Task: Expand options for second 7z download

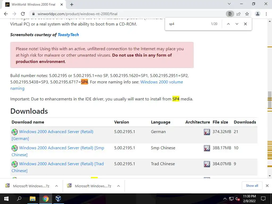Action: [x=118, y=186]
